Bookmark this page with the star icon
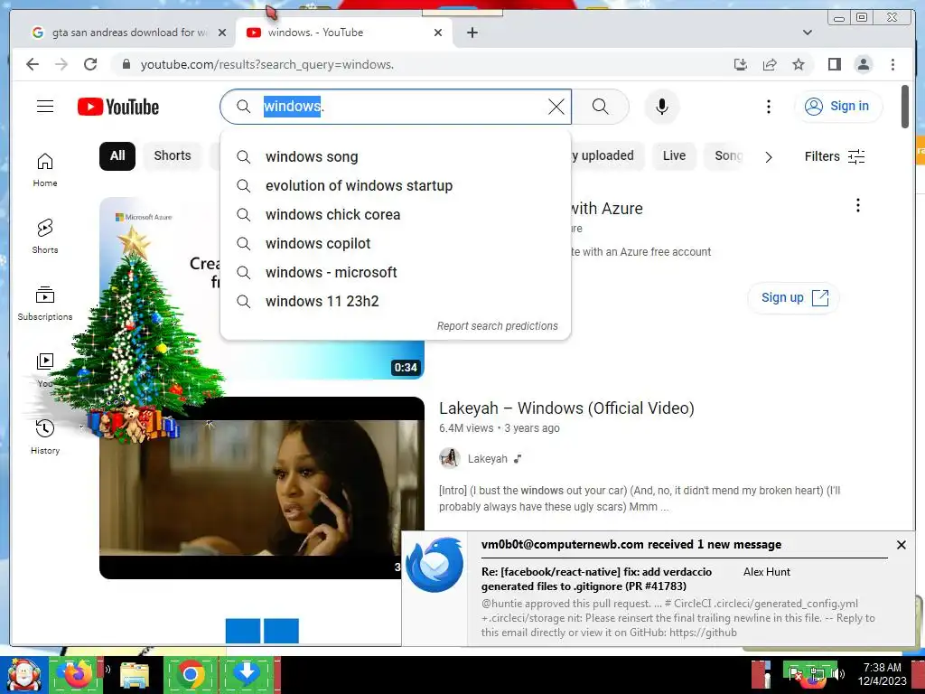The width and height of the screenshot is (925, 694). click(799, 64)
